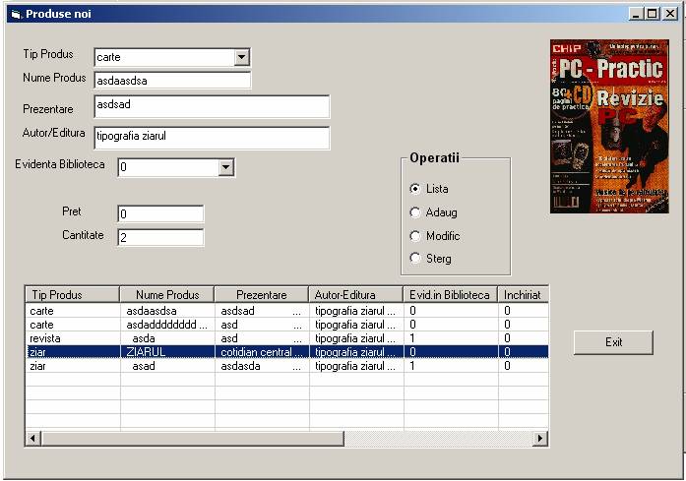Focus the Prezentare input field
The height and width of the screenshot is (481, 686).
click(212, 106)
